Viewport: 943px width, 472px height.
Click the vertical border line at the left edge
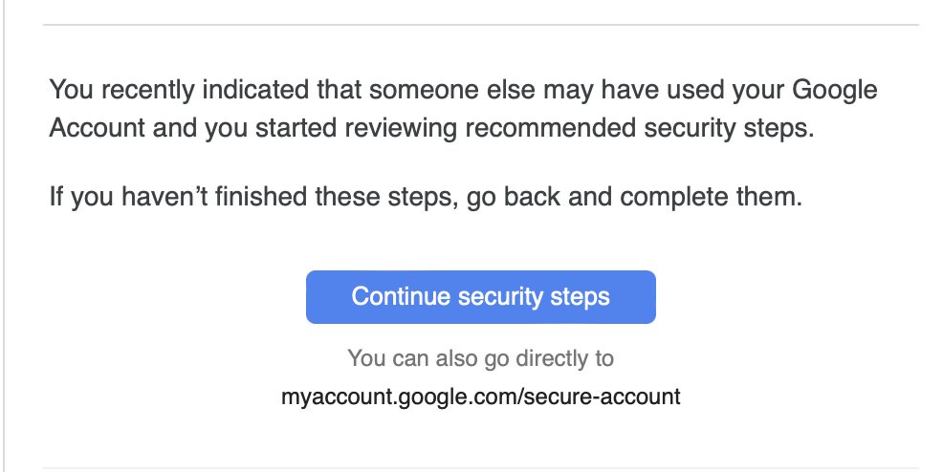tap(4, 236)
